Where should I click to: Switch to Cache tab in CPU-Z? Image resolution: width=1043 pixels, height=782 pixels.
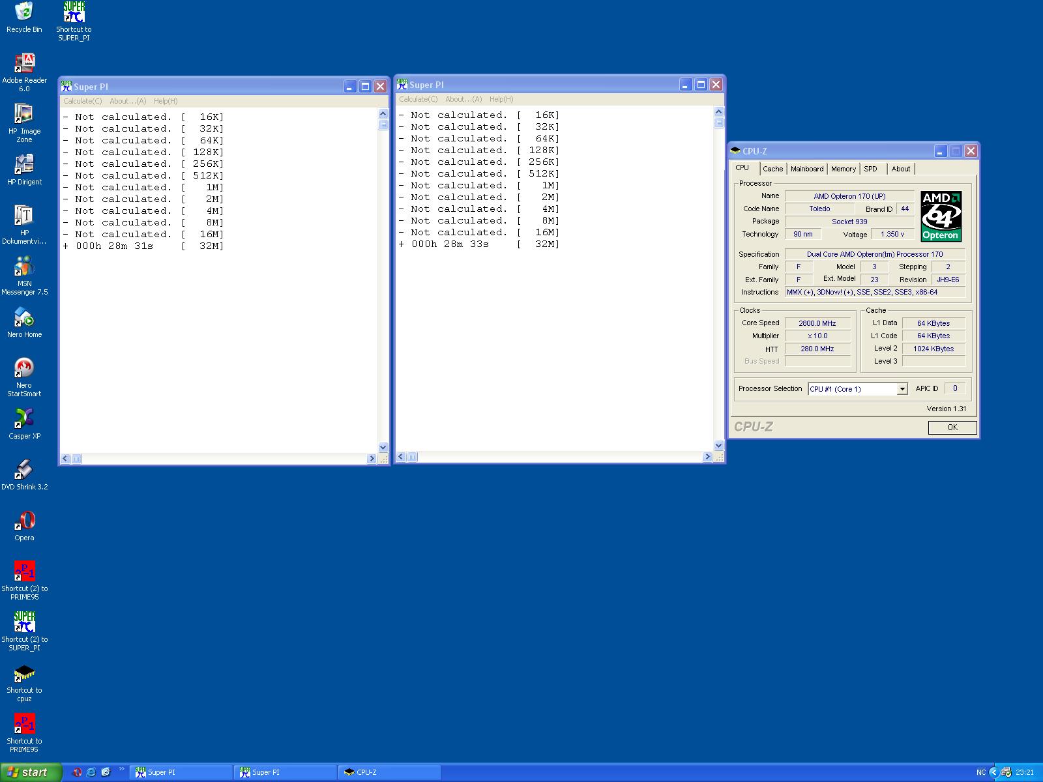click(772, 169)
